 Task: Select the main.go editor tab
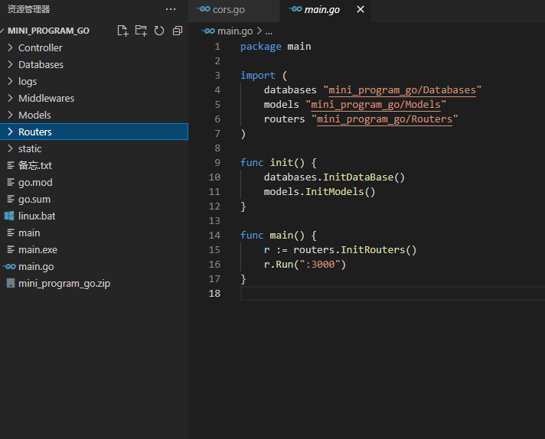(x=322, y=10)
